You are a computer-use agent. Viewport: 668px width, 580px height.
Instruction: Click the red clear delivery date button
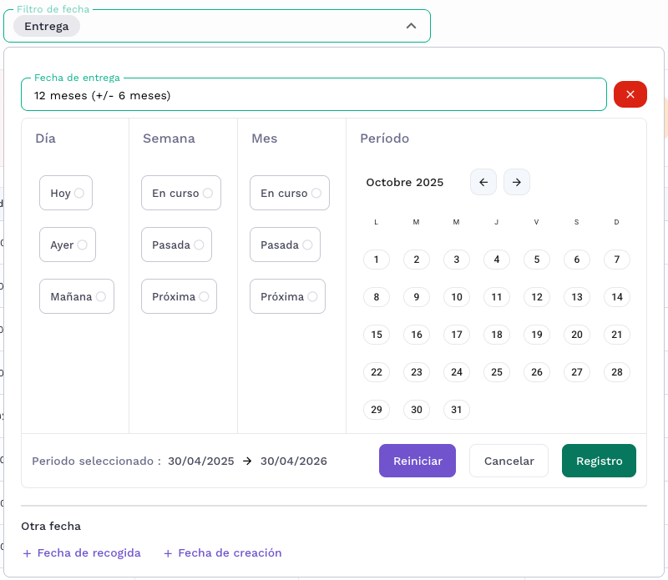630,94
